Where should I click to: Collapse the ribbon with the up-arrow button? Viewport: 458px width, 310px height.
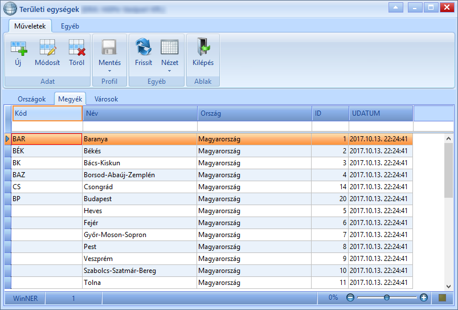click(396, 7)
